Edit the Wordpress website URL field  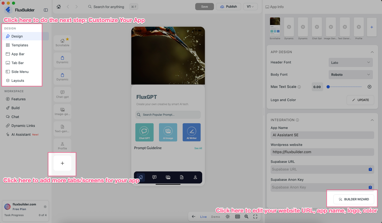click(322, 152)
